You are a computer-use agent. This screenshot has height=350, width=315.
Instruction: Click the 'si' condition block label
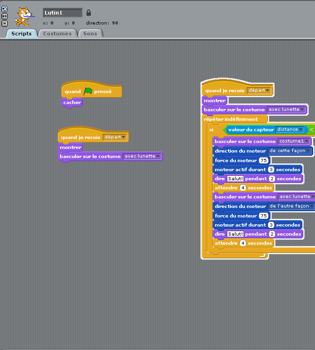211,130
